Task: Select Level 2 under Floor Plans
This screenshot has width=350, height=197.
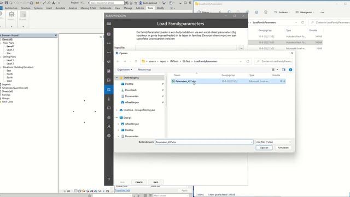Action: click(10, 50)
